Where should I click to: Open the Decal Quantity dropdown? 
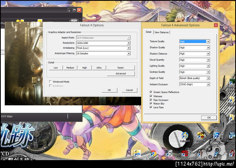[195, 60]
